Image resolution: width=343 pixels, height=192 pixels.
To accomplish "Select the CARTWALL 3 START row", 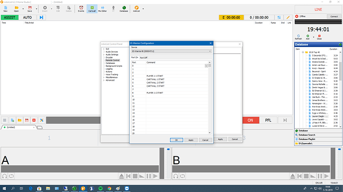I will pyautogui.click(x=170, y=86).
